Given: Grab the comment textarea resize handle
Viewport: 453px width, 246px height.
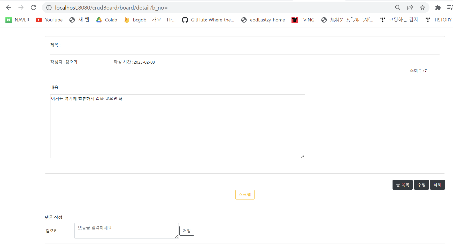Looking at the screenshot, I should 176,236.
